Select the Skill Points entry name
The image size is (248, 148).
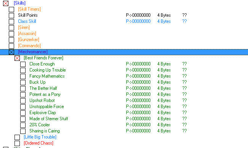tap(28, 15)
